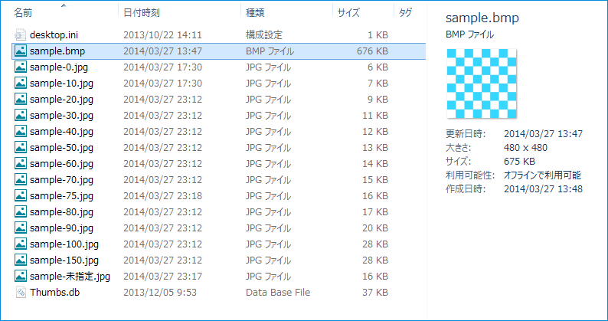This screenshot has width=608, height=321.
Task: Click the タグ column header
Action: coord(406,13)
